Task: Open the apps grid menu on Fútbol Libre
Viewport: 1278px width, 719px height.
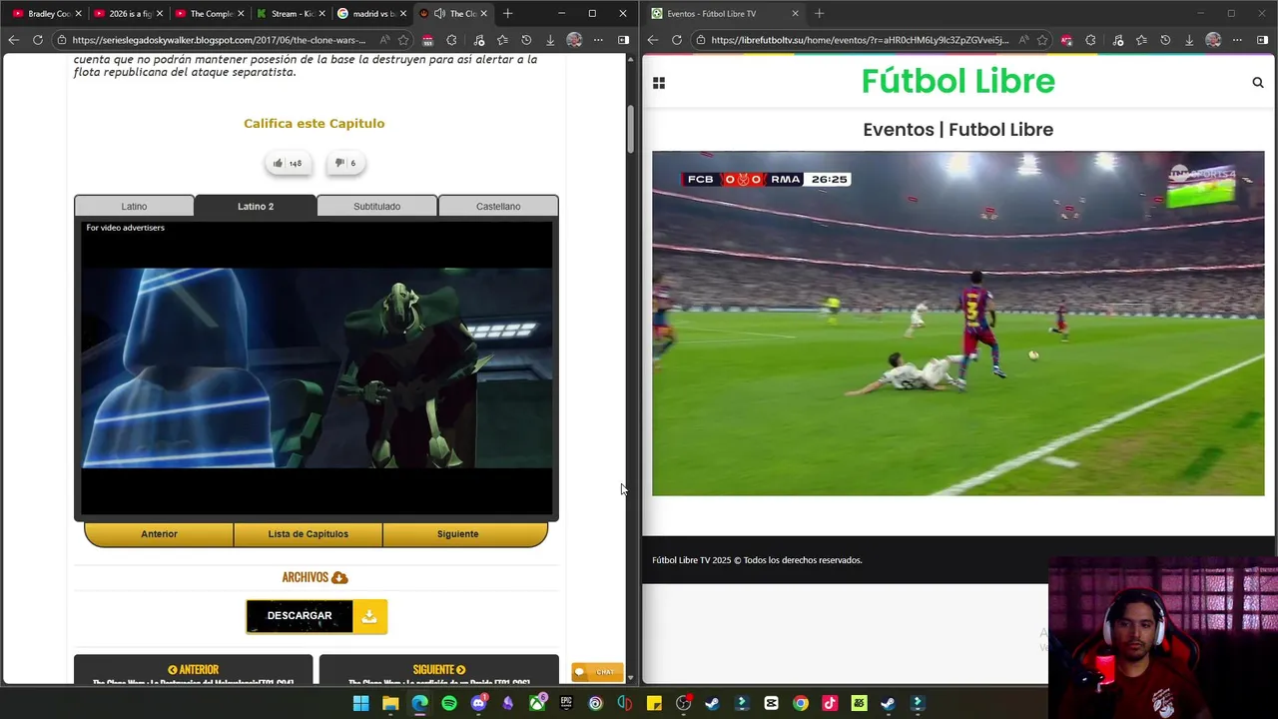Action: [659, 83]
